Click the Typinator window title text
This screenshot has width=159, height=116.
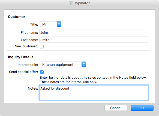pyautogui.click(x=82, y=3)
